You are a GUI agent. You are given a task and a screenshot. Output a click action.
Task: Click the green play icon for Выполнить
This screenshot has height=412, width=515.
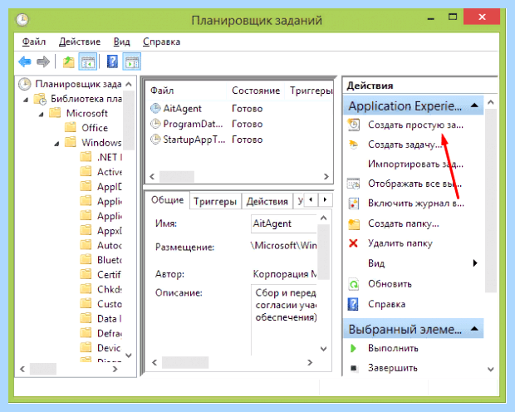point(353,348)
